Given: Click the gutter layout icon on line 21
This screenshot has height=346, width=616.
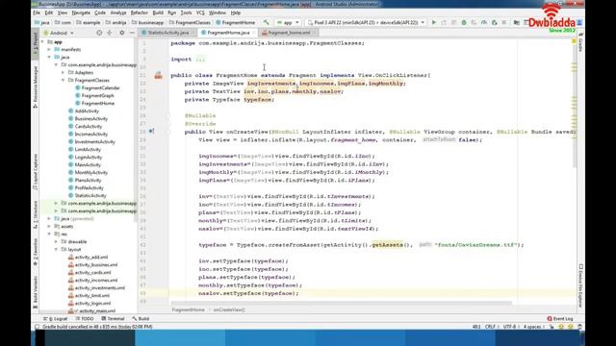Looking at the screenshot, I should pyautogui.click(x=158, y=75).
